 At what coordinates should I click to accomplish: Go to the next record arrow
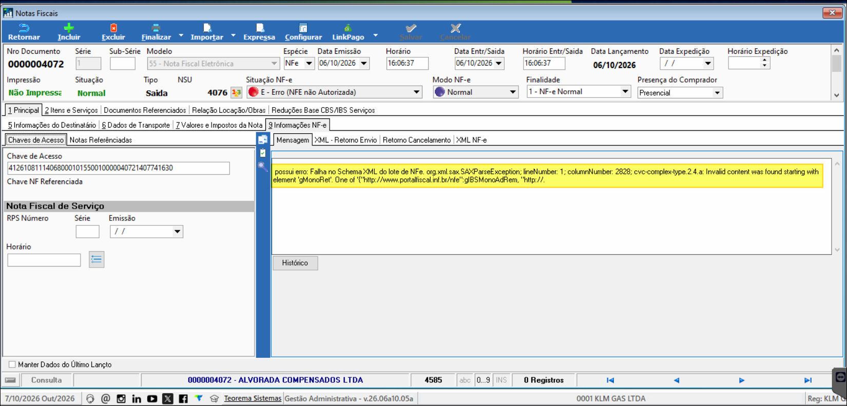(x=742, y=380)
